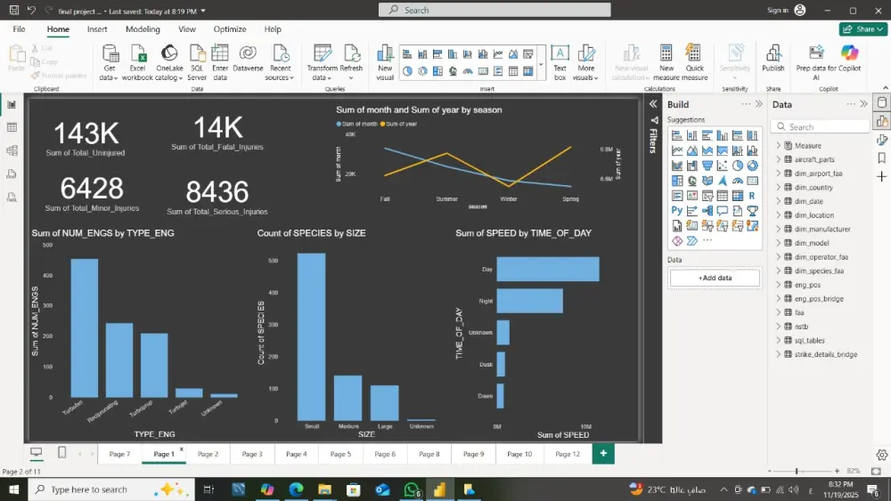The image size is (891, 501).
Task: Open OneLake catalog
Action: point(168,62)
